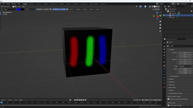Screen dimensions: 193x108
Task: Click the blue brush color swatch
Action: point(19,9)
